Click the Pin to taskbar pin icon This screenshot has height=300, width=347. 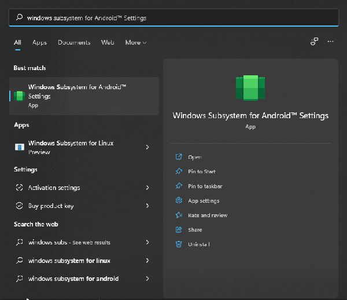pos(179,186)
